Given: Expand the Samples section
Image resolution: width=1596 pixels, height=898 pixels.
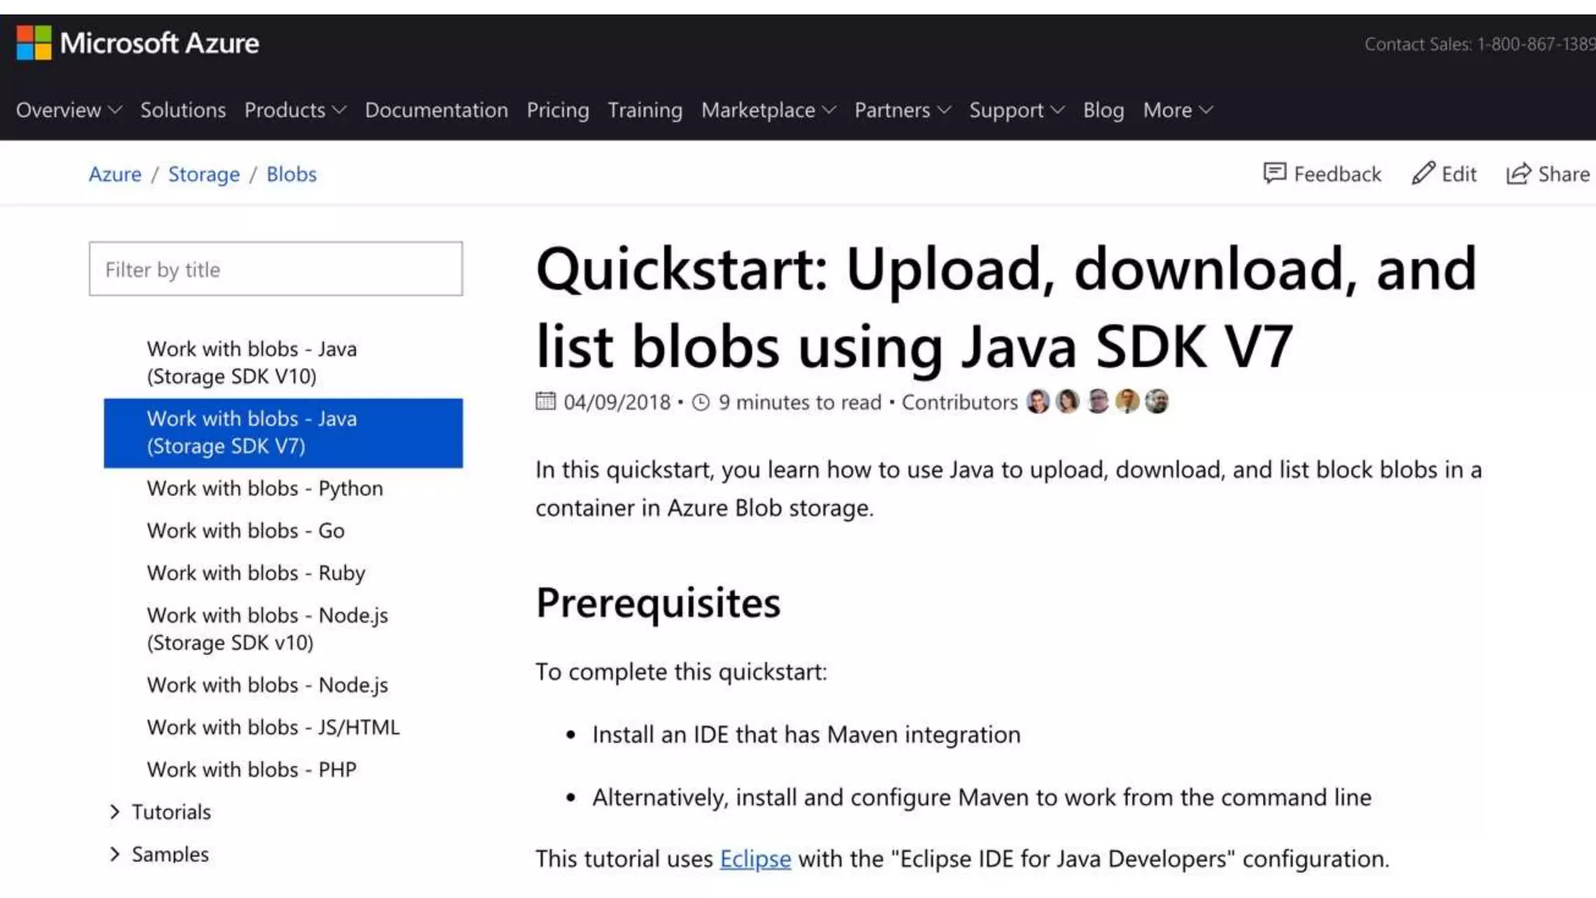Looking at the screenshot, I should (x=115, y=854).
